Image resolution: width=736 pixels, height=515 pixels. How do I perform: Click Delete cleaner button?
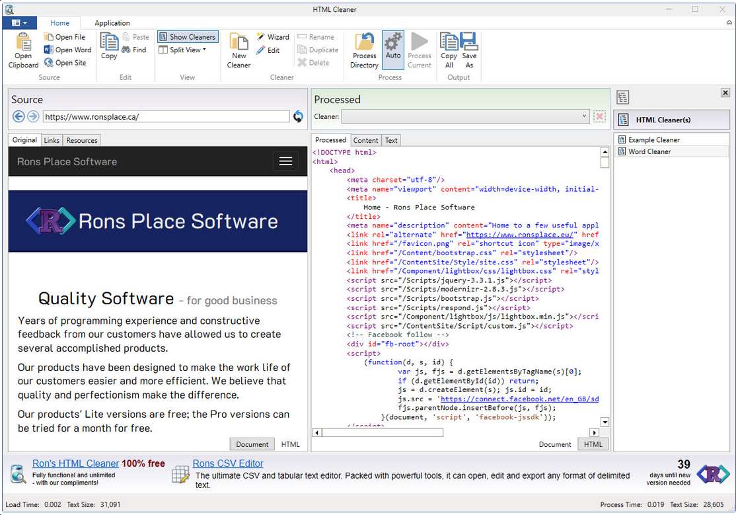(x=313, y=63)
